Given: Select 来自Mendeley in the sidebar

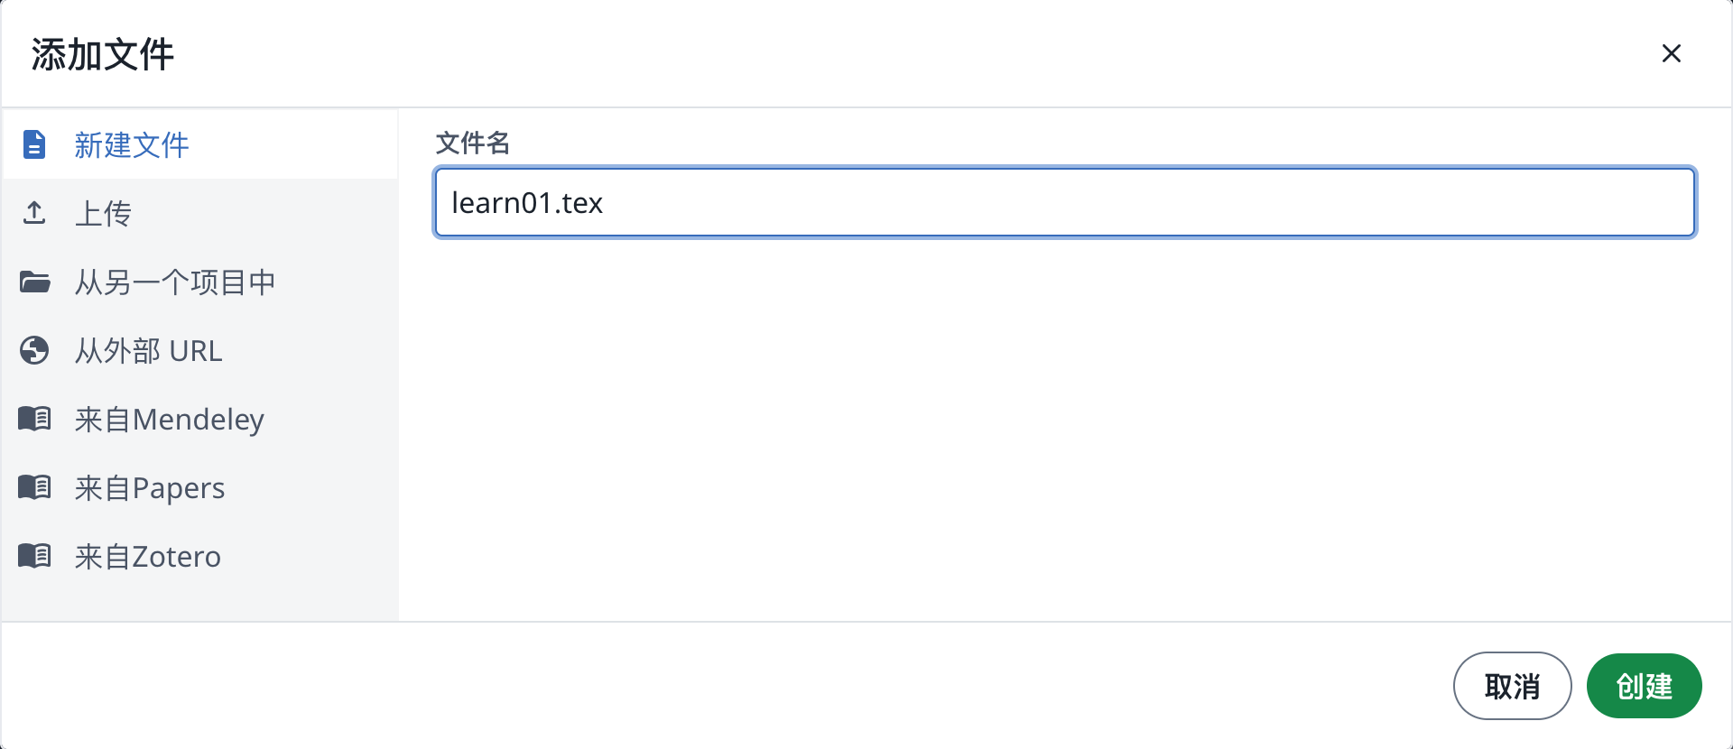Looking at the screenshot, I should (199, 419).
